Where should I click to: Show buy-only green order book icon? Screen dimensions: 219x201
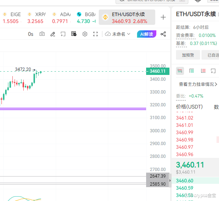pyautogui.click(x=192, y=71)
